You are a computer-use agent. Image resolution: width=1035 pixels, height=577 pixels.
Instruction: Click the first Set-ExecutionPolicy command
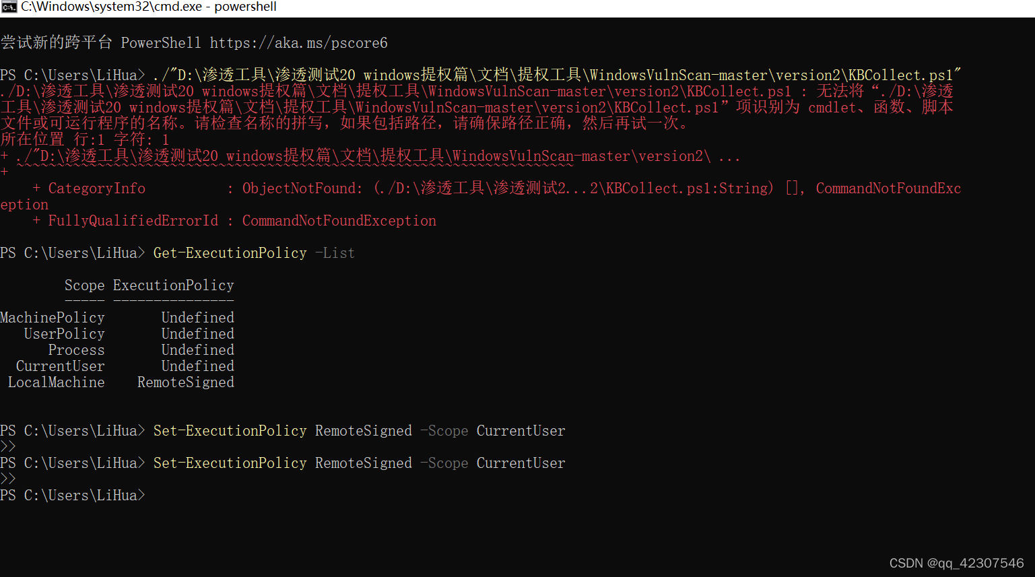(230, 431)
